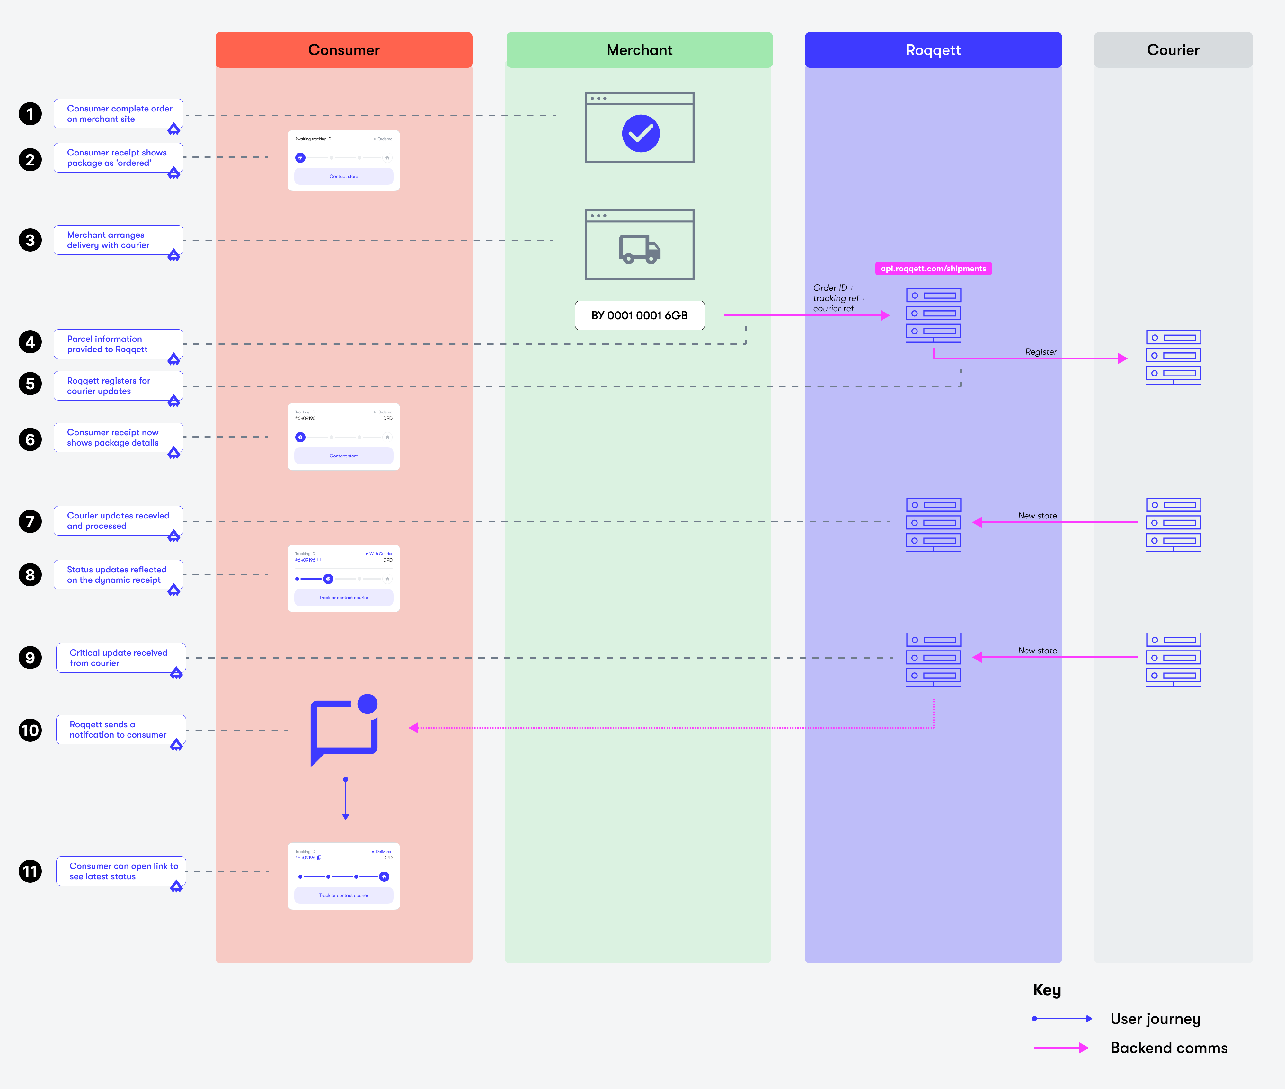1285x1089 pixels.
Task: Click Track or contact courier in Delivered card
Action: coord(344,895)
